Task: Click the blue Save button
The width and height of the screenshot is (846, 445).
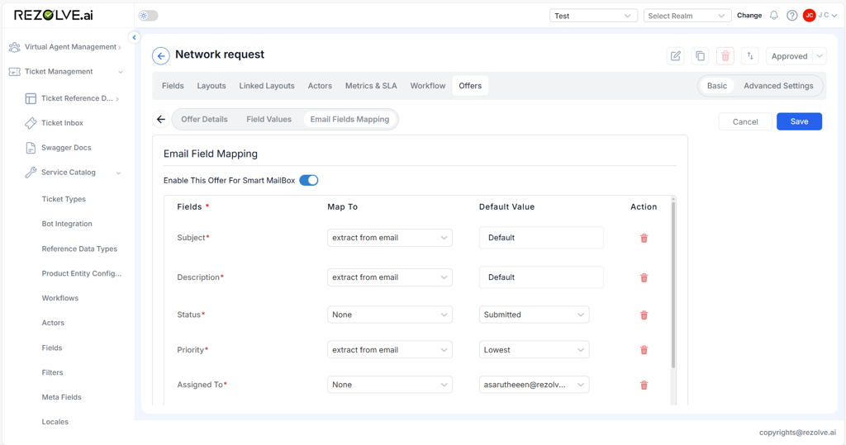Action: pyautogui.click(x=799, y=121)
